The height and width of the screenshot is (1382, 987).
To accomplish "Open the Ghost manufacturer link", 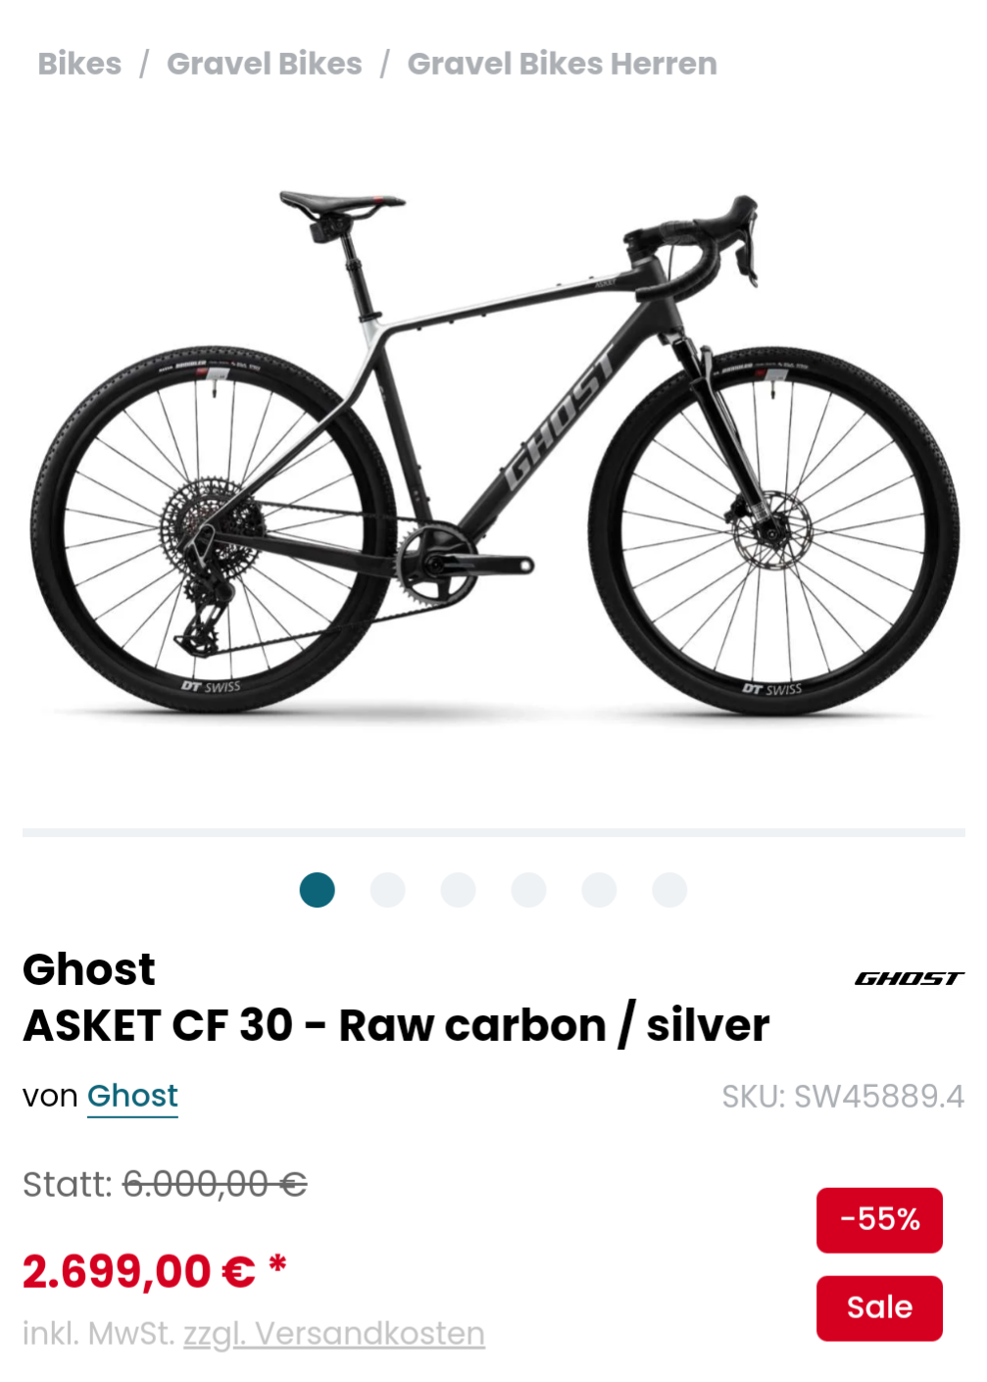I will point(132,1096).
